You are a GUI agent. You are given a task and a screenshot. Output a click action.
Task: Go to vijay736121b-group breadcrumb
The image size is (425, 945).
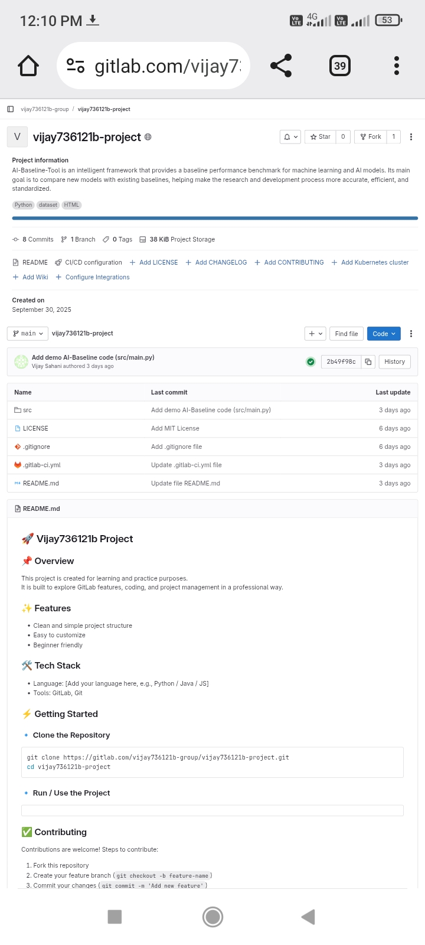tap(45, 109)
